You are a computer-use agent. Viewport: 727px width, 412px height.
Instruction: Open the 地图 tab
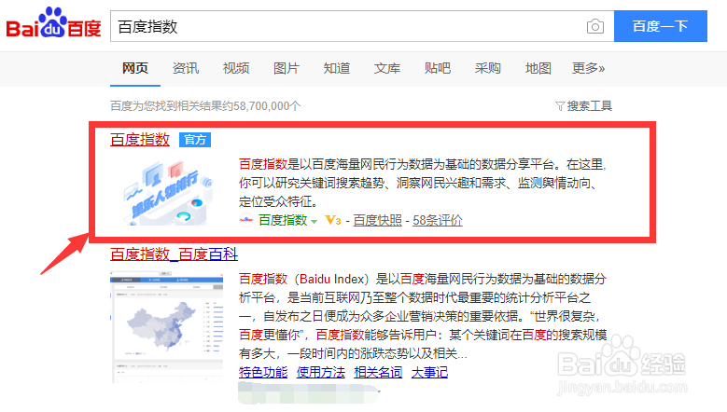click(538, 69)
